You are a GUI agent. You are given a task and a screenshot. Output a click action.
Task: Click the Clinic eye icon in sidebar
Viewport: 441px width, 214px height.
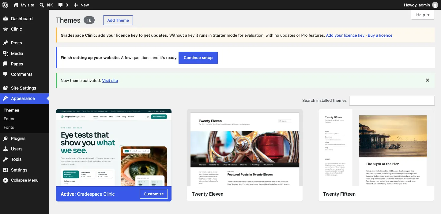point(6,29)
